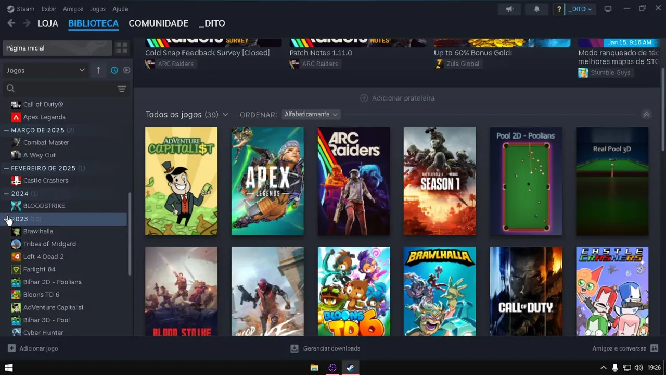Open the Jogos filter dropdown

tap(45, 70)
